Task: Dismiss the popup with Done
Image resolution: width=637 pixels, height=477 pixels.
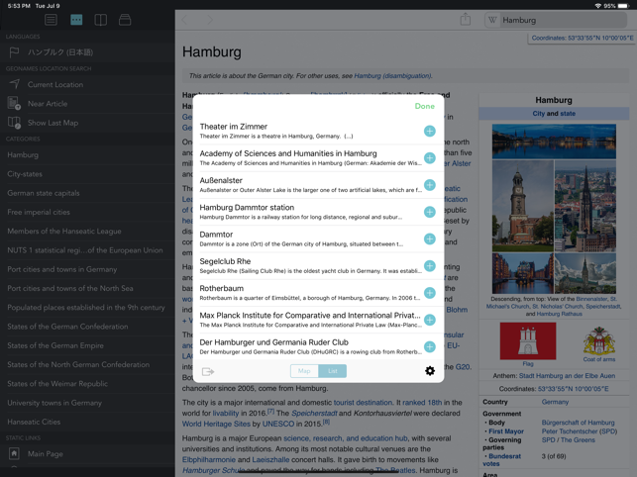Action: pos(425,106)
